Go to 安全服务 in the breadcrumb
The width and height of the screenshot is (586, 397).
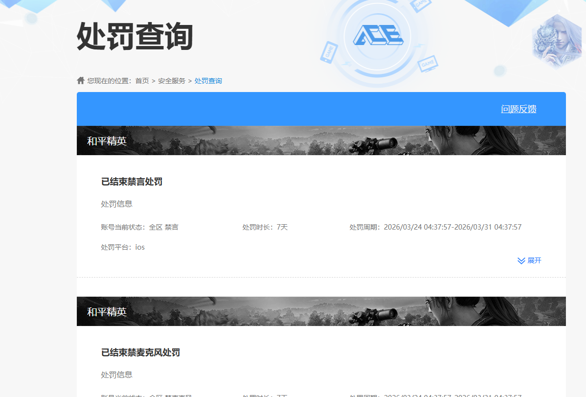172,81
